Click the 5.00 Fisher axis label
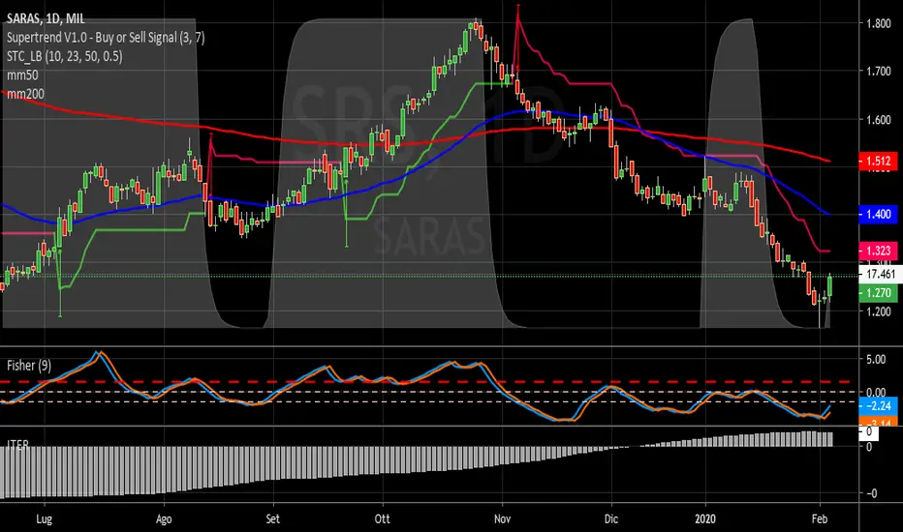903x532 pixels. point(876,360)
